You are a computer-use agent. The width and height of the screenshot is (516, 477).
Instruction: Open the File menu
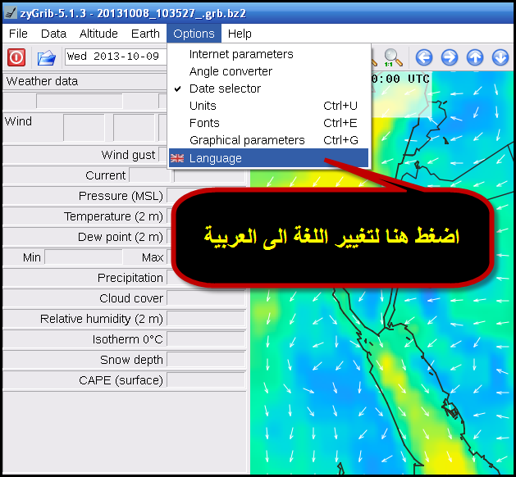coord(18,34)
